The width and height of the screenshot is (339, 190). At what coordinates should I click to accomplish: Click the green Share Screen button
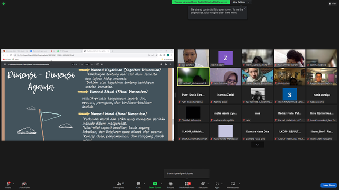(x=155, y=185)
